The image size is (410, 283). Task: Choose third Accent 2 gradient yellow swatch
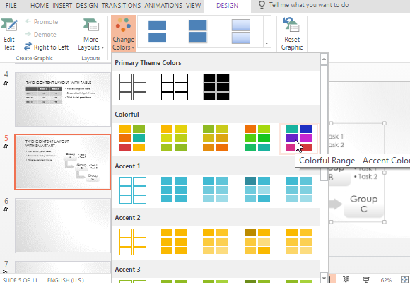click(216, 241)
